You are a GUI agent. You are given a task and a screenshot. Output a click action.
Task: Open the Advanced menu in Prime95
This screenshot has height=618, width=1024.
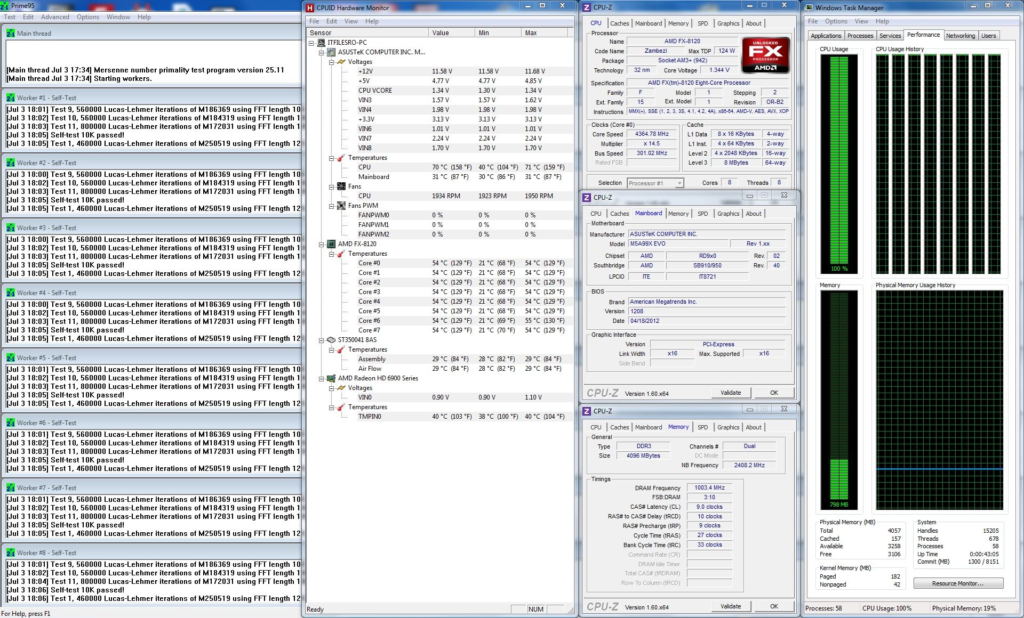[x=55, y=17]
